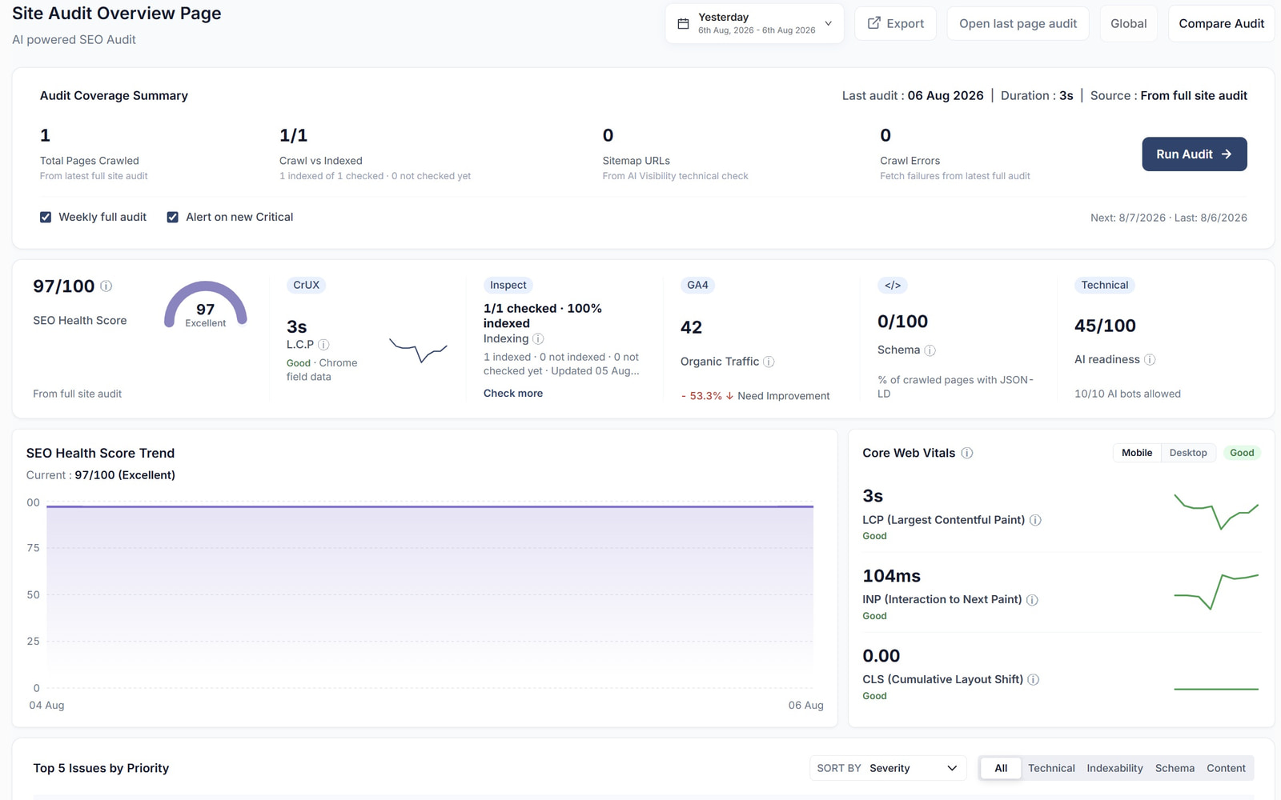The image size is (1281, 800).
Task: Click 'From full site audit' source text in header
Action: pyautogui.click(x=1193, y=95)
